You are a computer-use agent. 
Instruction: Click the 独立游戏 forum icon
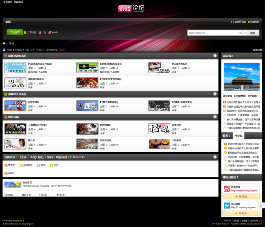tap(87, 106)
